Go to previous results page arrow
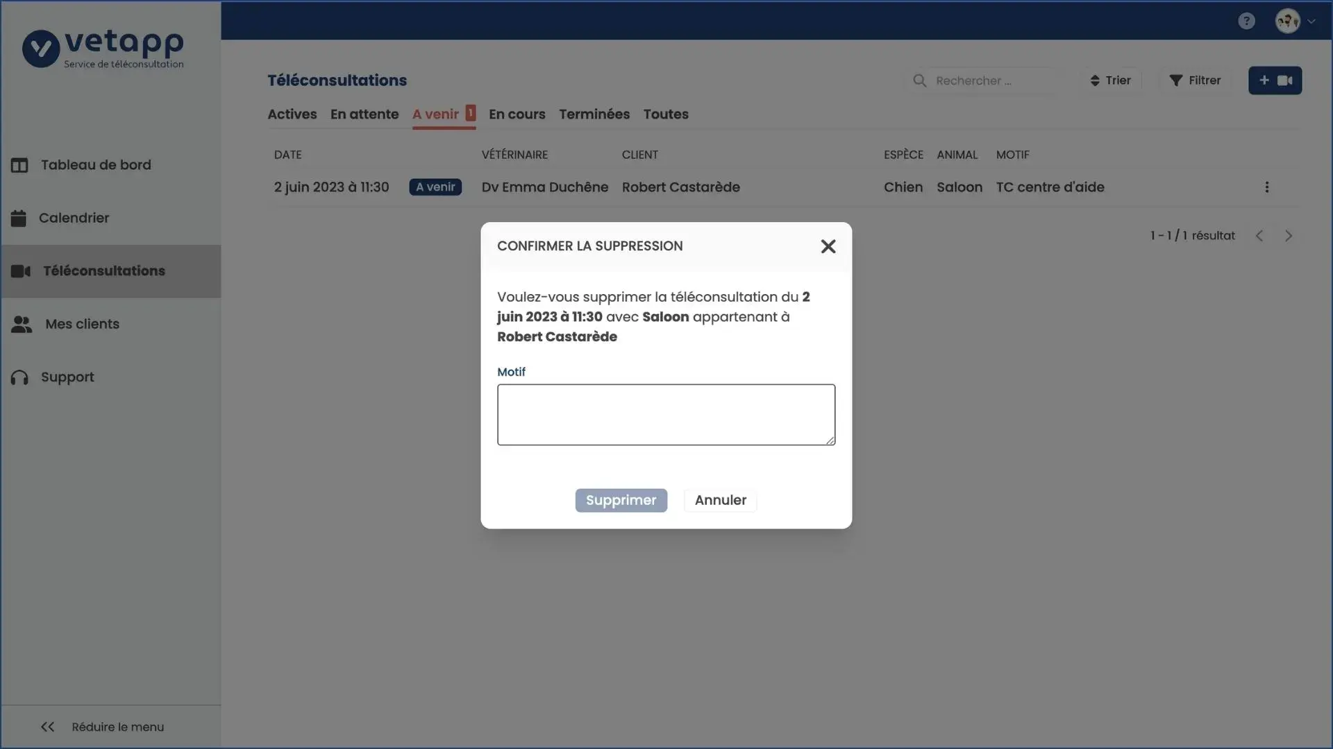Screen dimensions: 1333x749 click(1259, 236)
